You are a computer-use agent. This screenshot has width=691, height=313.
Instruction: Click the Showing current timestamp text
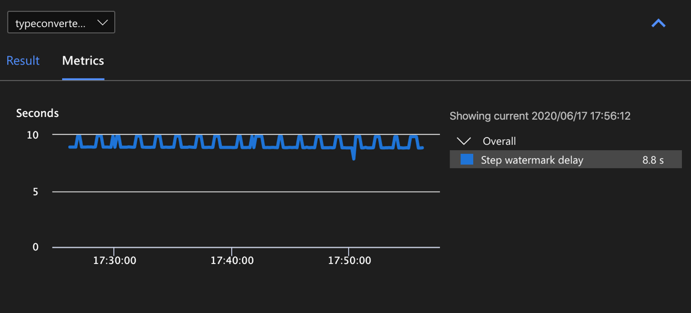540,116
